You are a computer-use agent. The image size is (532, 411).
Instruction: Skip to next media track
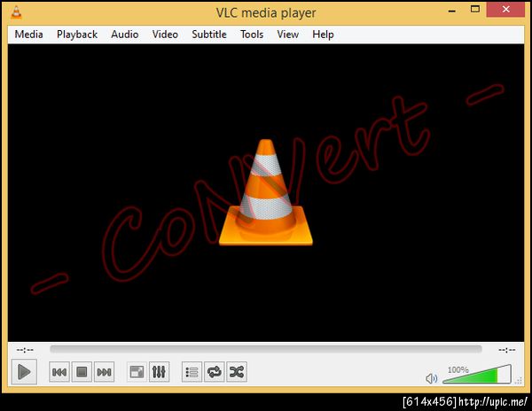[x=104, y=372]
